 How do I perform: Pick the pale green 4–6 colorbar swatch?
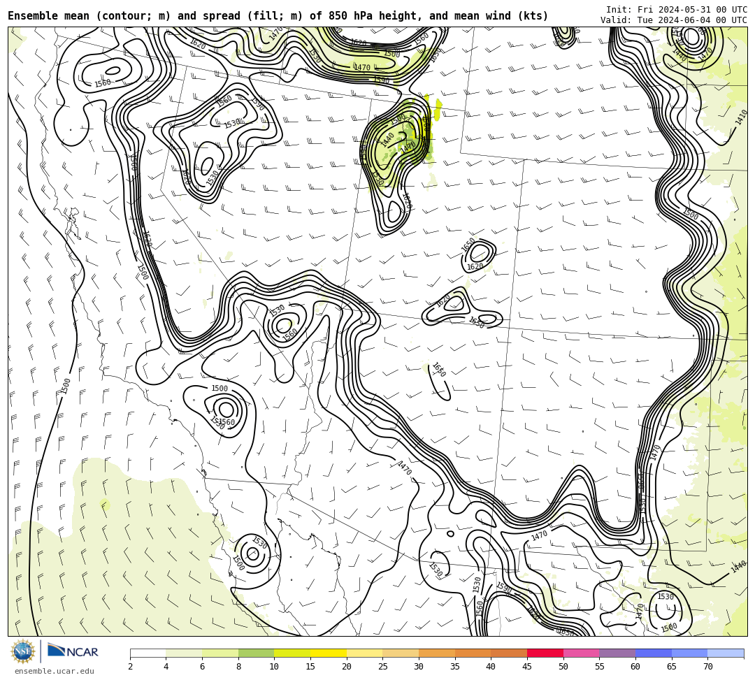(184, 653)
